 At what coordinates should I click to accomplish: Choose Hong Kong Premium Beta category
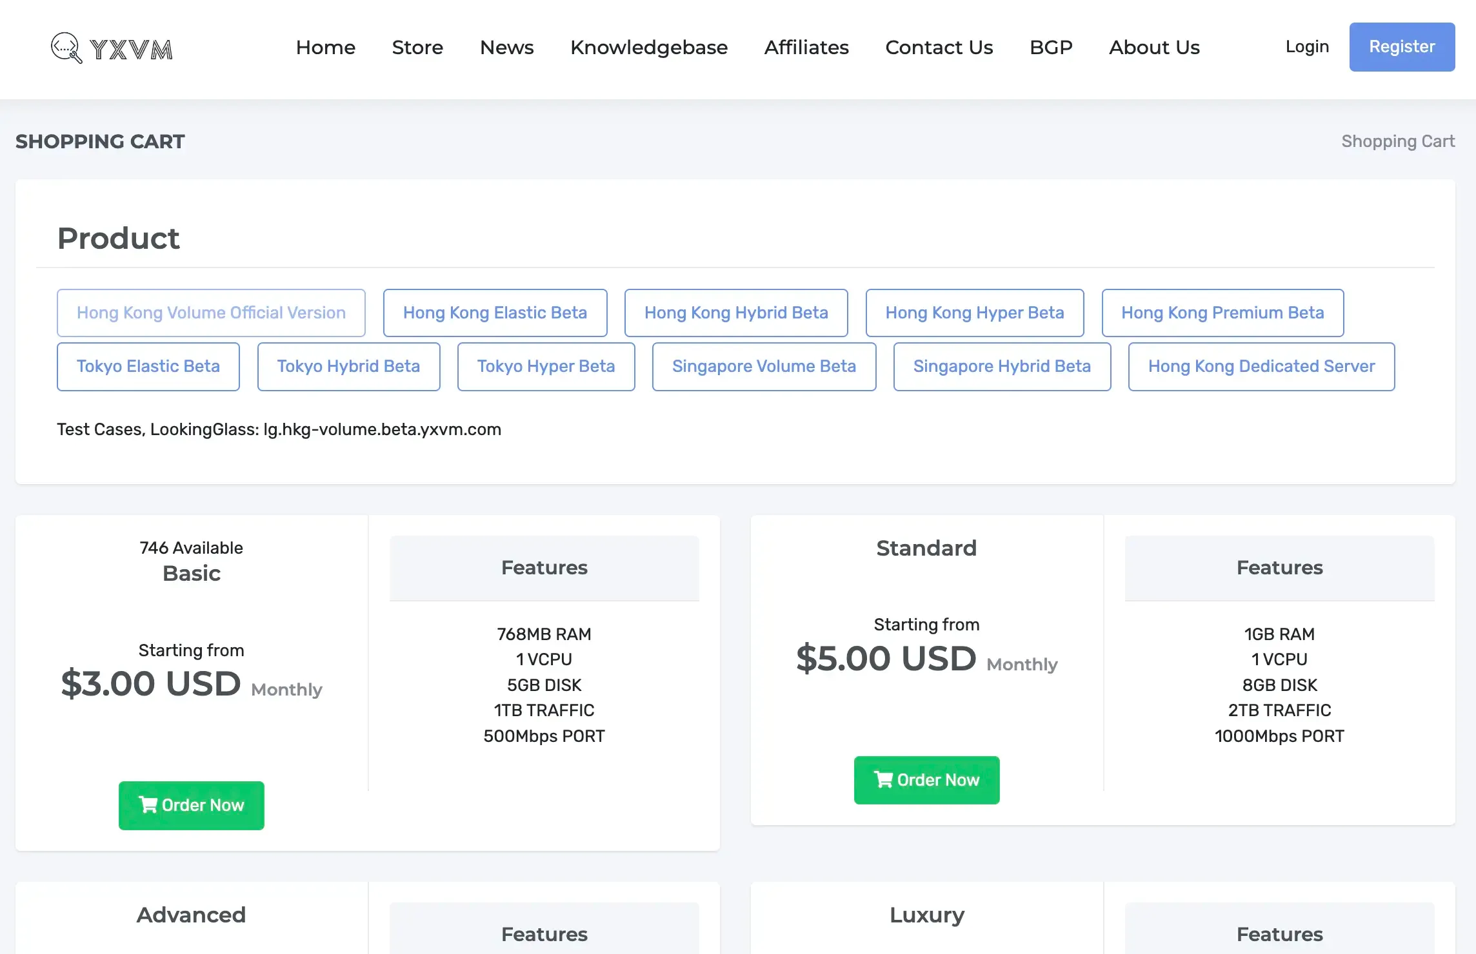coord(1222,313)
